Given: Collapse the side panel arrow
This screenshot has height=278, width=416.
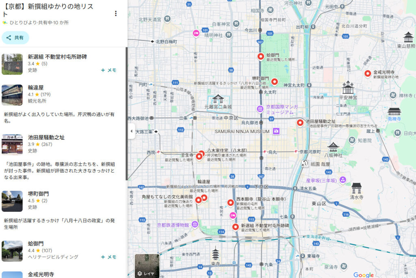Looking at the screenshot, I should coord(131,131).
